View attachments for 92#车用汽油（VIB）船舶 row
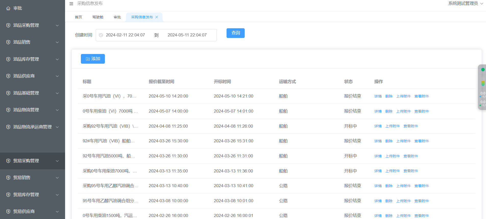 (x=421, y=141)
